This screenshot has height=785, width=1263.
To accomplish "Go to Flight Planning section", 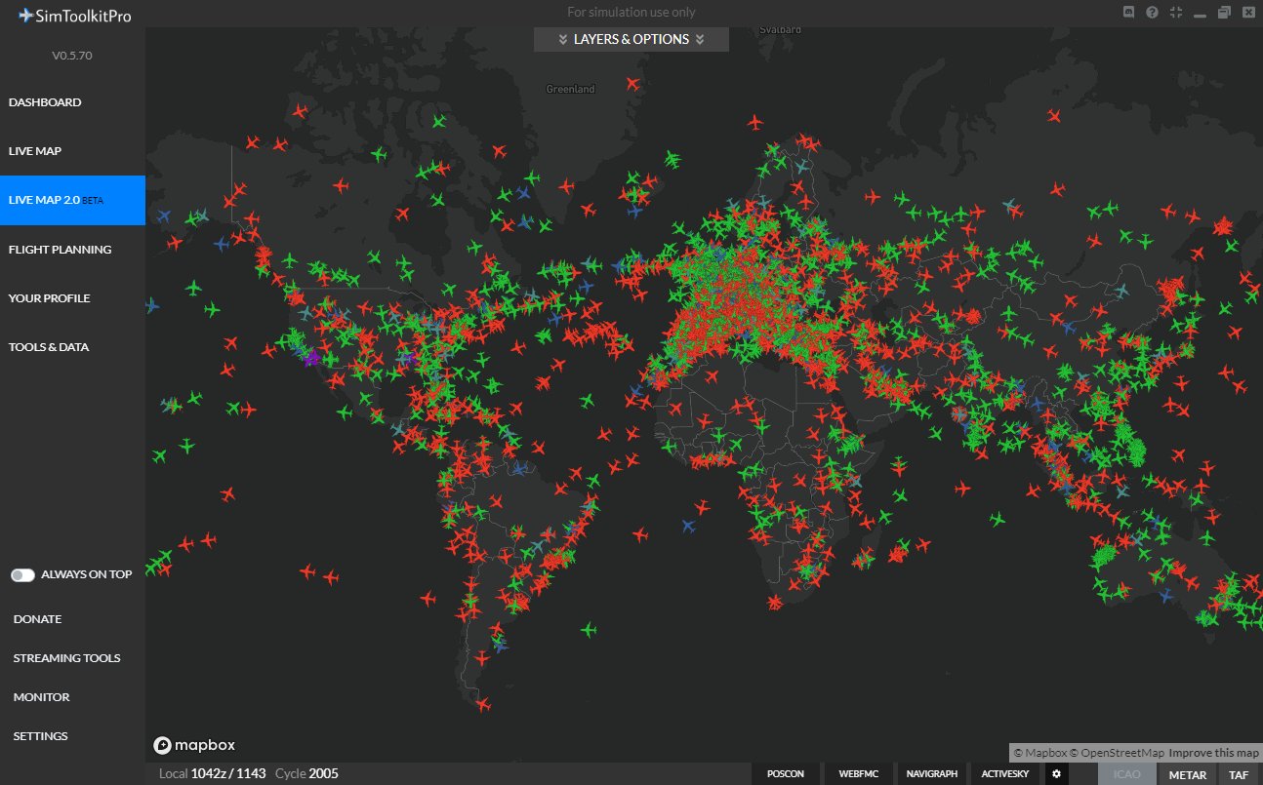I will pyautogui.click(x=60, y=250).
